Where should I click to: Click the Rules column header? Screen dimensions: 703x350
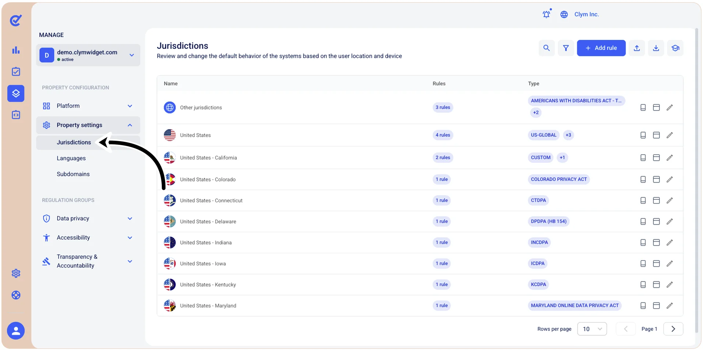pyautogui.click(x=439, y=84)
